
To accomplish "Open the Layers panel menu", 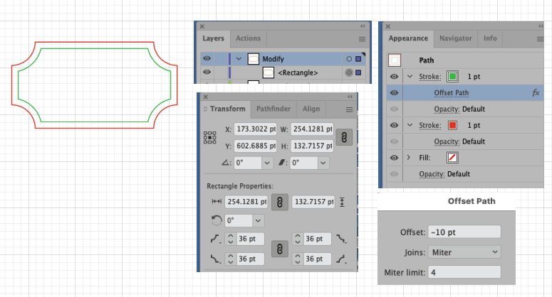I will pyautogui.click(x=362, y=39).
